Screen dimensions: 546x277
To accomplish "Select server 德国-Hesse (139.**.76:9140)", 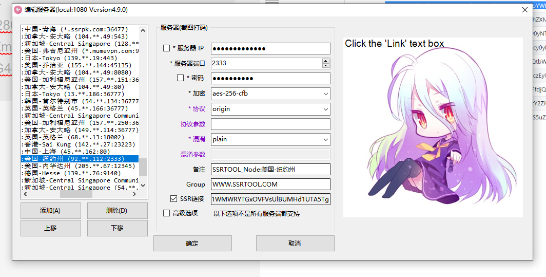I will point(80,173).
